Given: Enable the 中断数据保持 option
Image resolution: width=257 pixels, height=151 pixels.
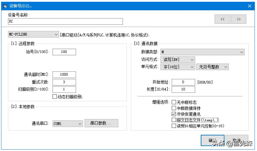Looking at the screenshot, I should pyautogui.click(x=174, y=108).
